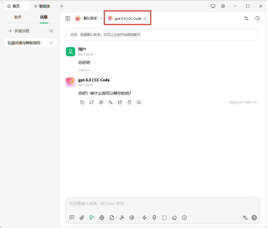This screenshot has width=267, height=228.
Task: Click the "Tokens: 3" label
Action: pyautogui.click(x=84, y=70)
